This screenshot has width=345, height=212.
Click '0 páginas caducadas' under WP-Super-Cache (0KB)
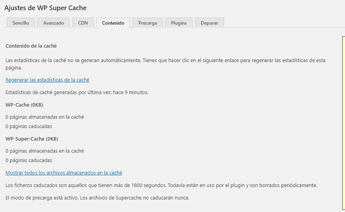tap(29, 160)
